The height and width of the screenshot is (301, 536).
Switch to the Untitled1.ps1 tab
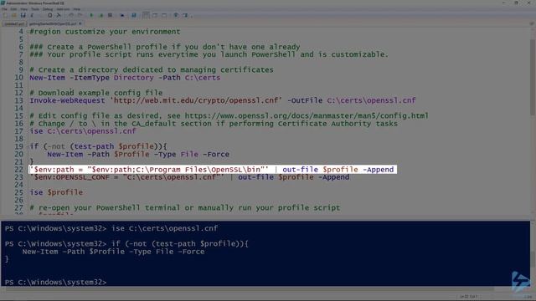14,24
